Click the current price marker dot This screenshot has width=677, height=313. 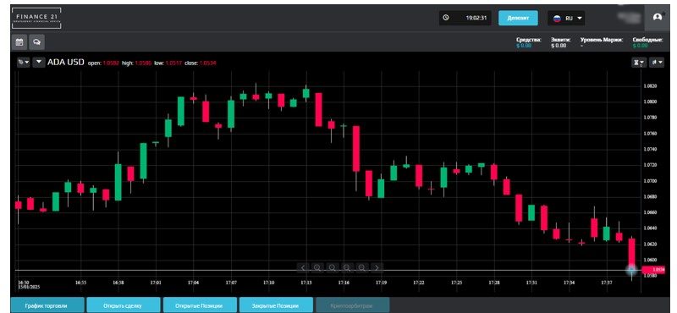(x=631, y=270)
